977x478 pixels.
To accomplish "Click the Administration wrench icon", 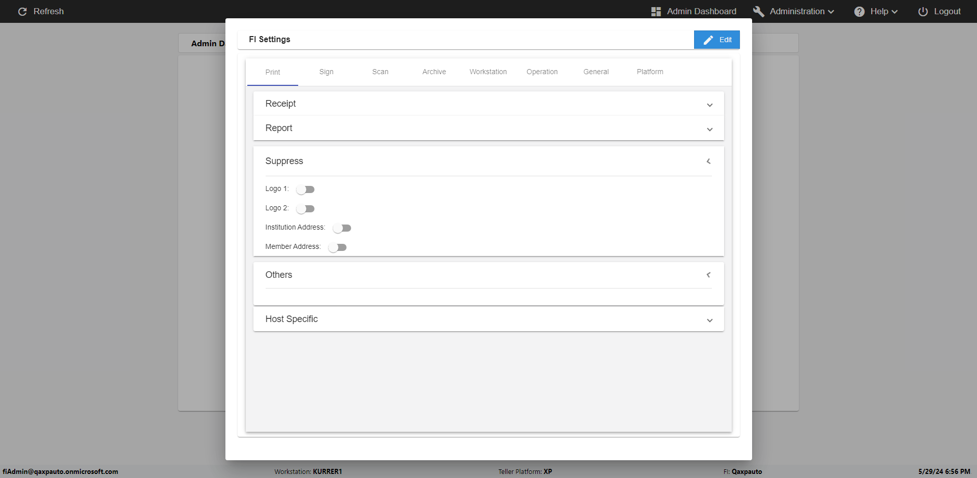I will [x=759, y=11].
